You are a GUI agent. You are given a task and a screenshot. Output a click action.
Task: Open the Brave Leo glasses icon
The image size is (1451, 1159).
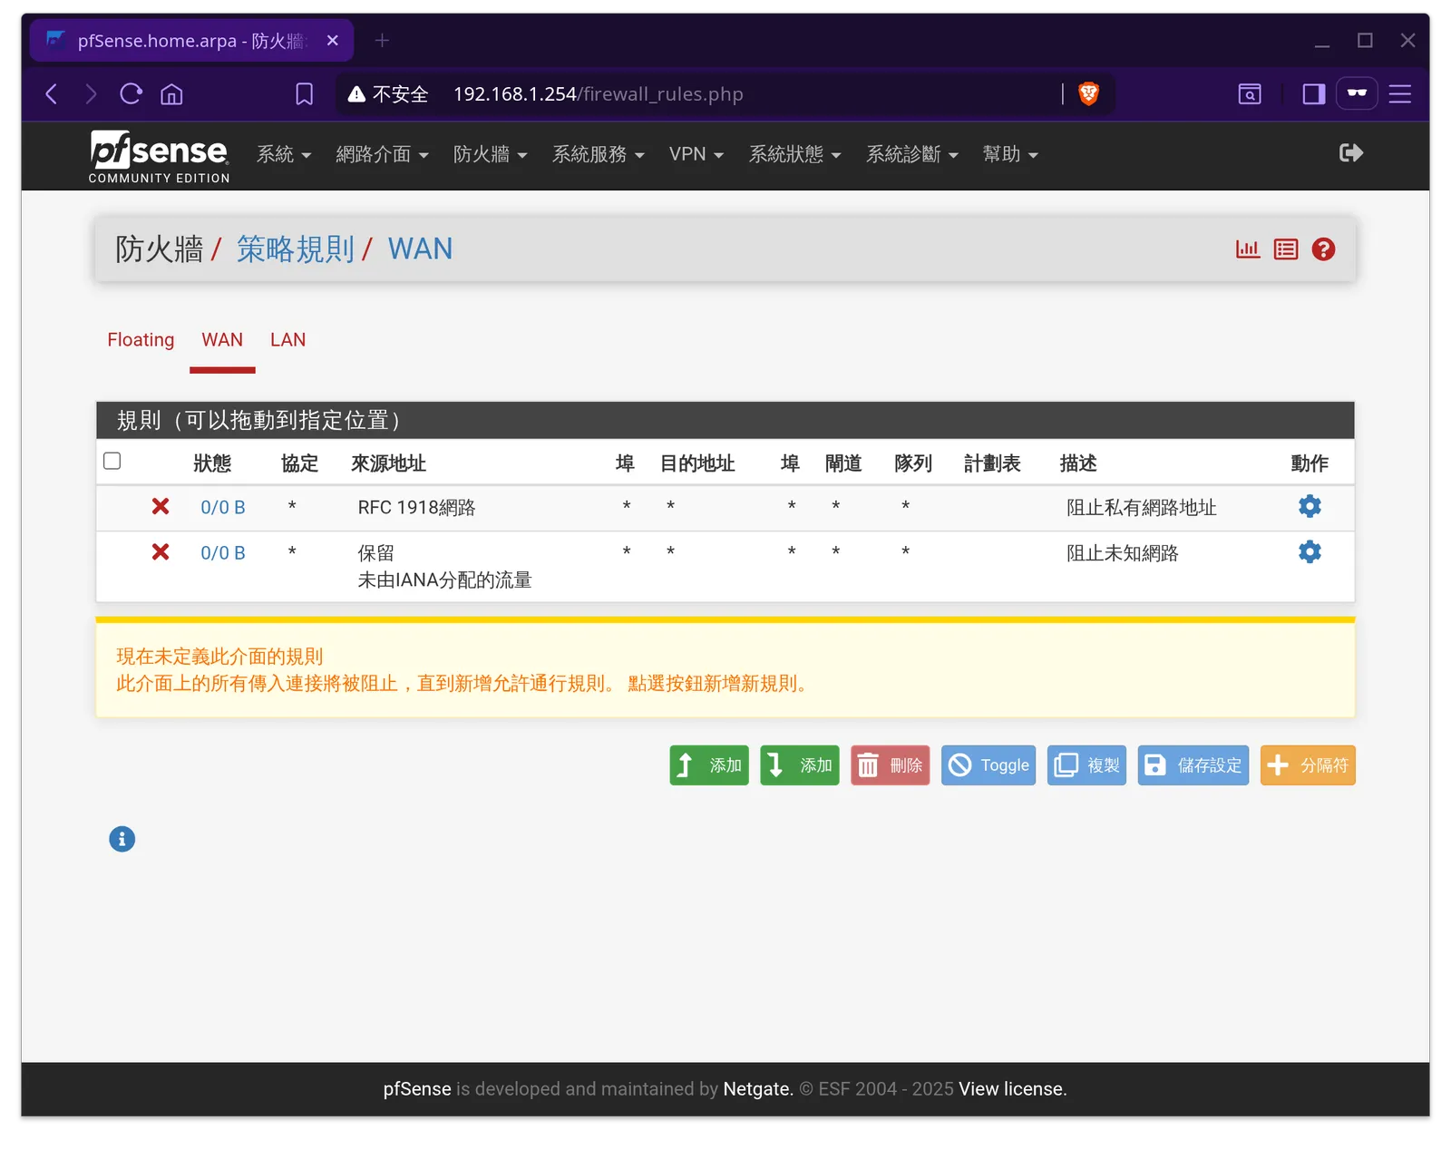click(x=1357, y=93)
